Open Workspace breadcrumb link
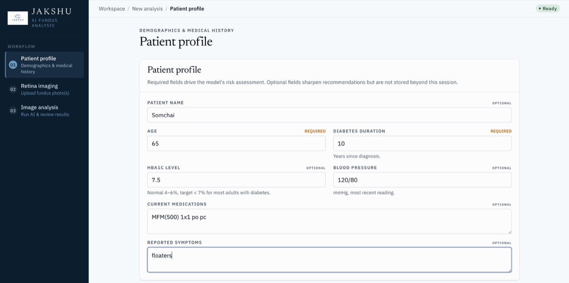Viewport: 569px width, 283px height. pyautogui.click(x=112, y=9)
